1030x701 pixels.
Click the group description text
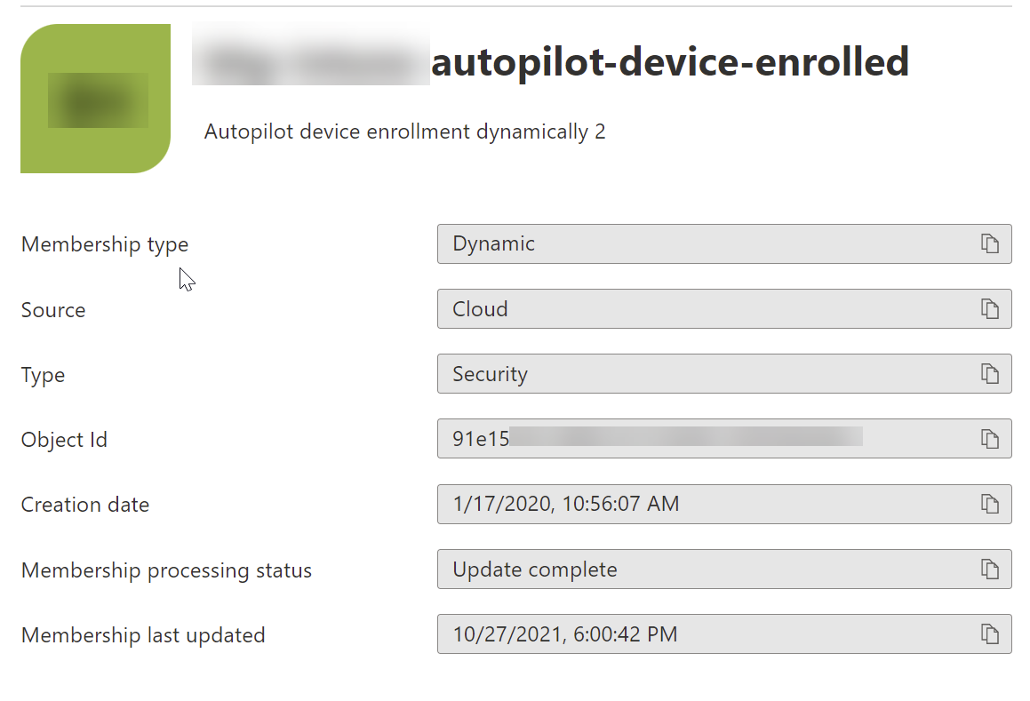pos(404,131)
